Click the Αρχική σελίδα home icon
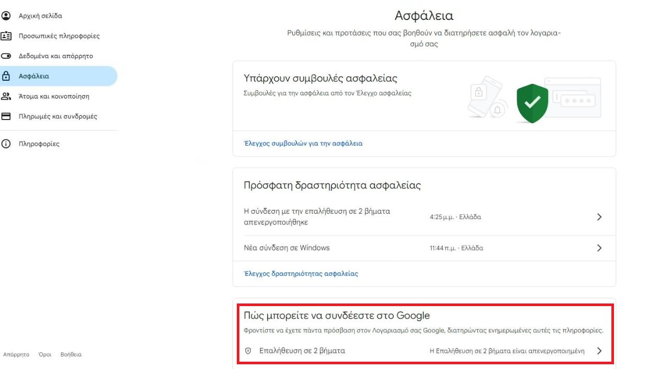647x369 pixels. (x=6, y=16)
